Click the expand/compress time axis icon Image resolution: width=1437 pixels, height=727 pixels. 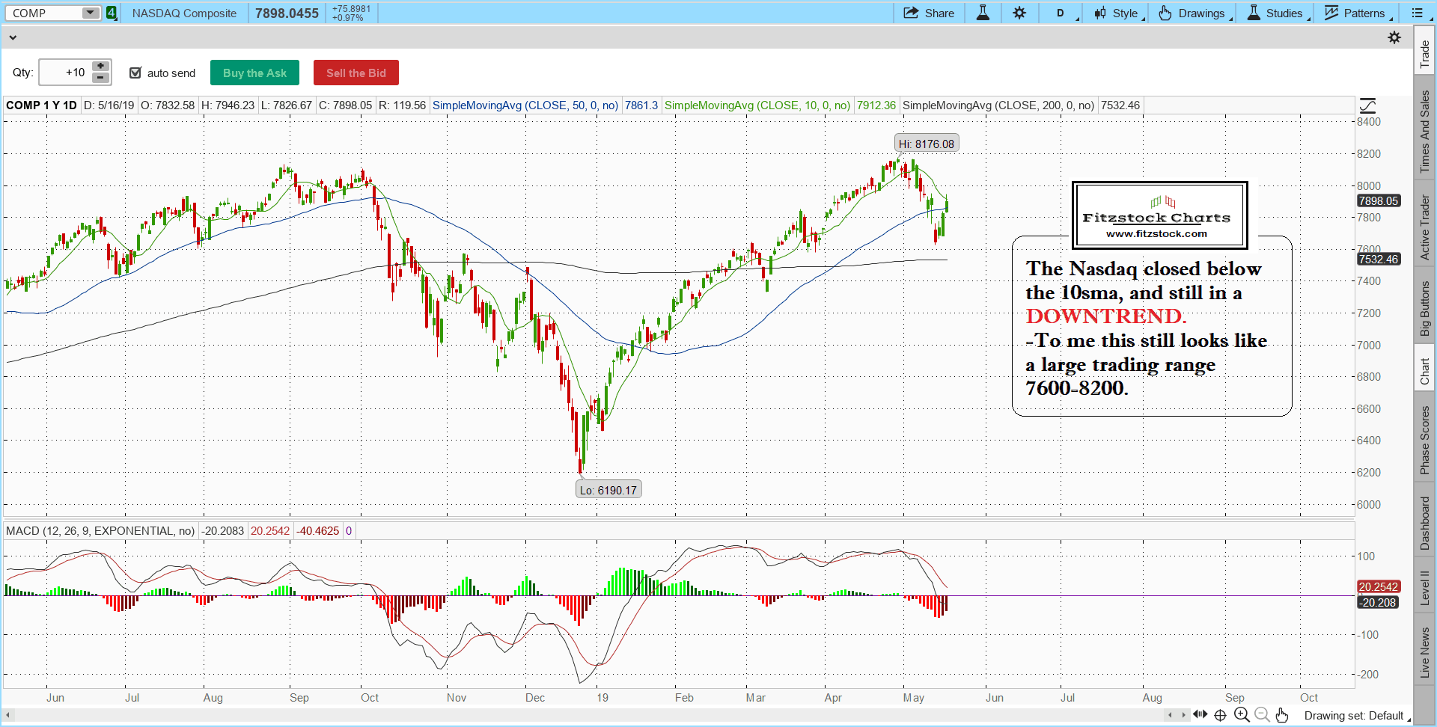pos(1200,715)
